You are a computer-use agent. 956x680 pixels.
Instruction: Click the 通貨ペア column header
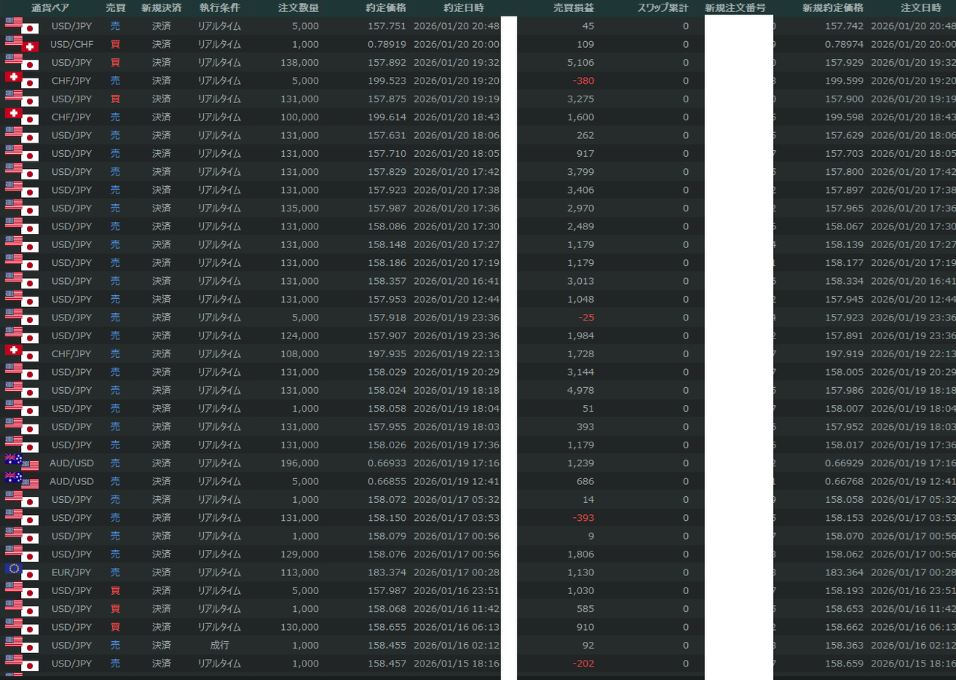[51, 8]
